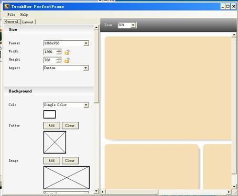Toggle the Width lock icon
Viewport: 238px width, 196px height.
67,52
